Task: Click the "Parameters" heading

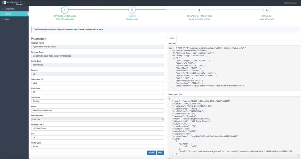Action: pos(39,39)
